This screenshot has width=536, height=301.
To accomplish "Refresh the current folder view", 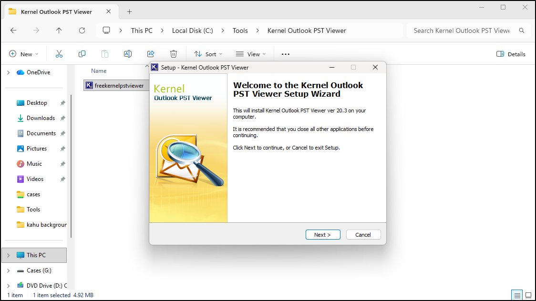I will pyautogui.click(x=82, y=30).
